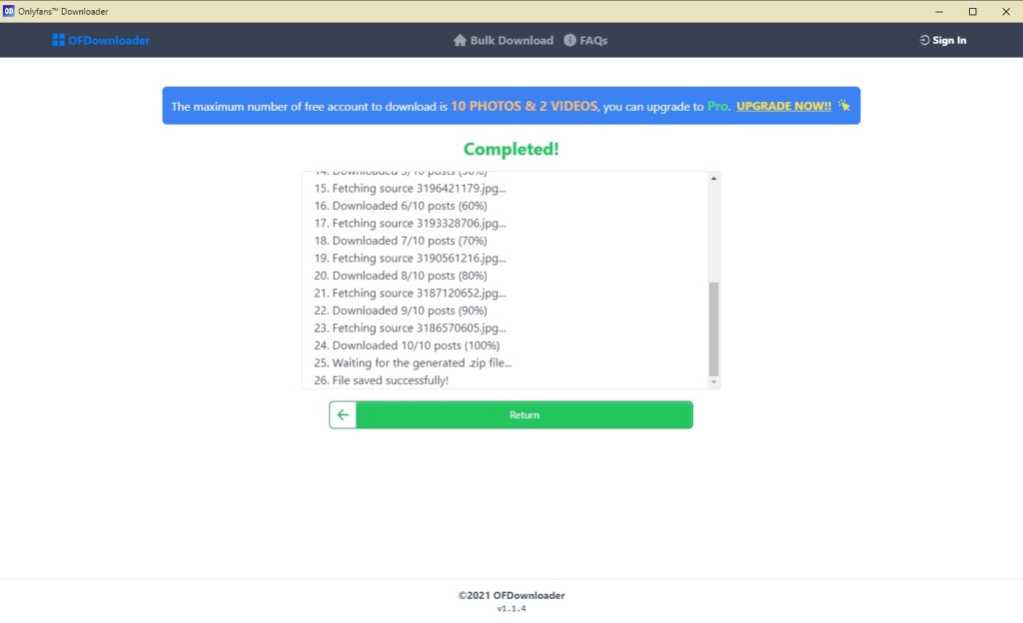
Task: Click the sign-in arrow icon
Action: pyautogui.click(x=924, y=40)
